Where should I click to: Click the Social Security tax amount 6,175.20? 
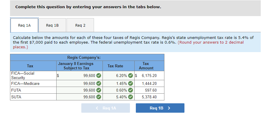(x=149, y=76)
